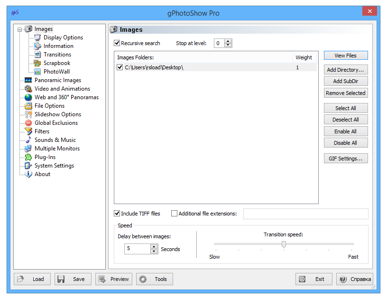Screen dimensions: 387x299
Task: Decrease delay between images seconds
Action: 154,251
